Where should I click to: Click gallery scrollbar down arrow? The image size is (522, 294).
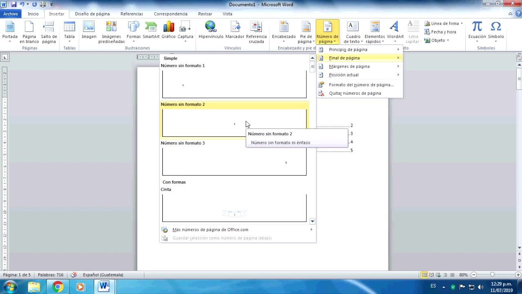[x=312, y=221]
